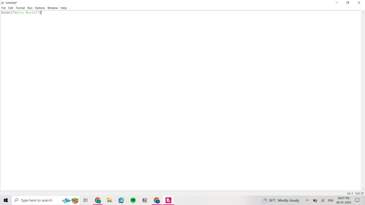This screenshot has height=205, width=365.
Task: Click the scrollbar down arrow in editor
Action: pyautogui.click(x=363, y=189)
